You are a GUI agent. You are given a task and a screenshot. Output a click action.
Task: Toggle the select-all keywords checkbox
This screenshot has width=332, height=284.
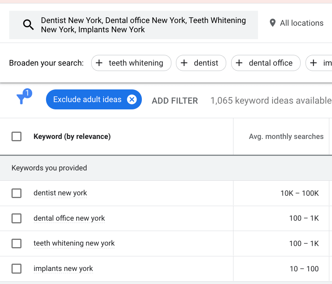point(16,137)
